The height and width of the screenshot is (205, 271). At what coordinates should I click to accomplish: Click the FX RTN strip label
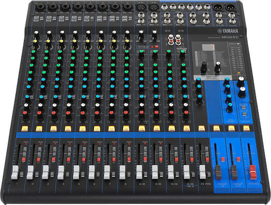206,184
